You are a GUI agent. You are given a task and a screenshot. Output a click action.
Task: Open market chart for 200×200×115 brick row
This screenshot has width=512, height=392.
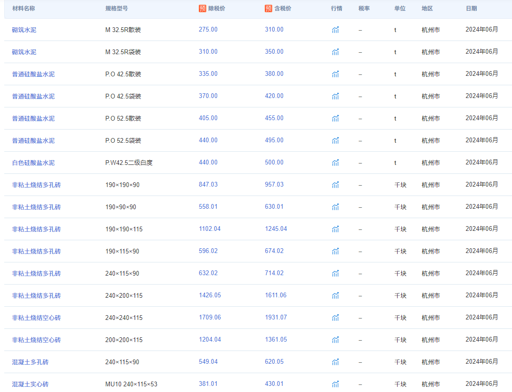[x=335, y=340]
